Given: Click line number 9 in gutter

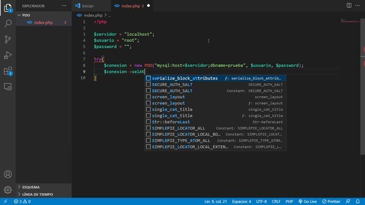Looking at the screenshot, I should tap(84, 72).
